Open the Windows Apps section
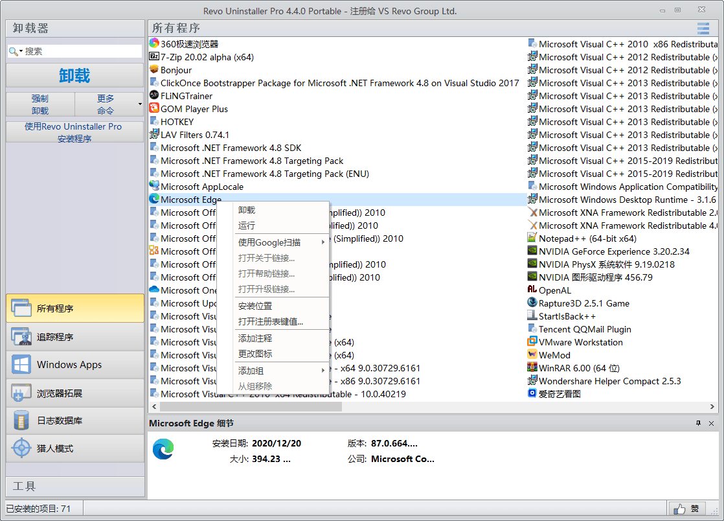This screenshot has height=521, width=724. (74, 364)
